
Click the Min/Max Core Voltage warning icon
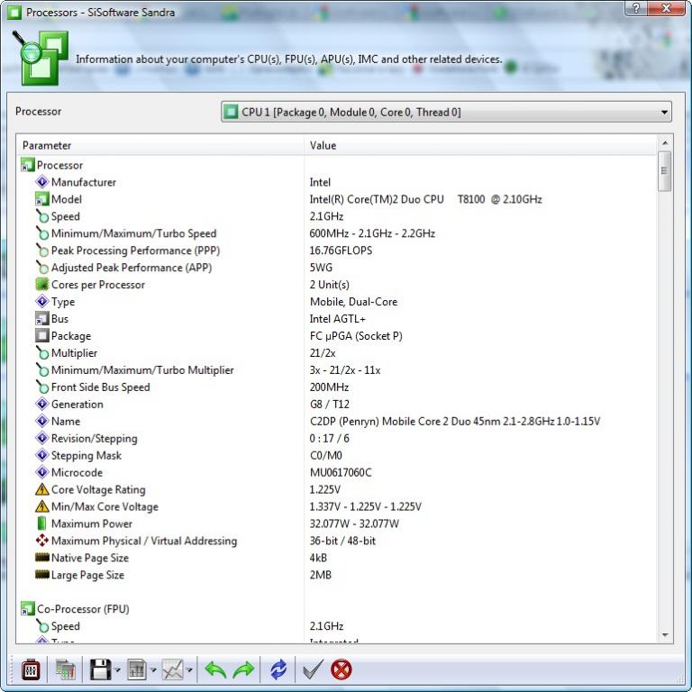pos(42,506)
